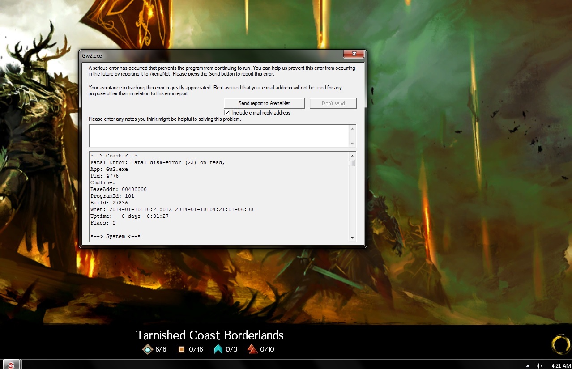Screen dimensions: 572x369
Task: Click the 'Fatal Error: Fatal disk-error (23)' line
Action: click(158, 162)
